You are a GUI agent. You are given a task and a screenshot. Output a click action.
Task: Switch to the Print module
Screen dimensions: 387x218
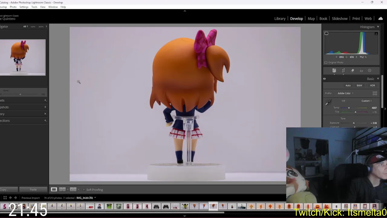point(356,18)
